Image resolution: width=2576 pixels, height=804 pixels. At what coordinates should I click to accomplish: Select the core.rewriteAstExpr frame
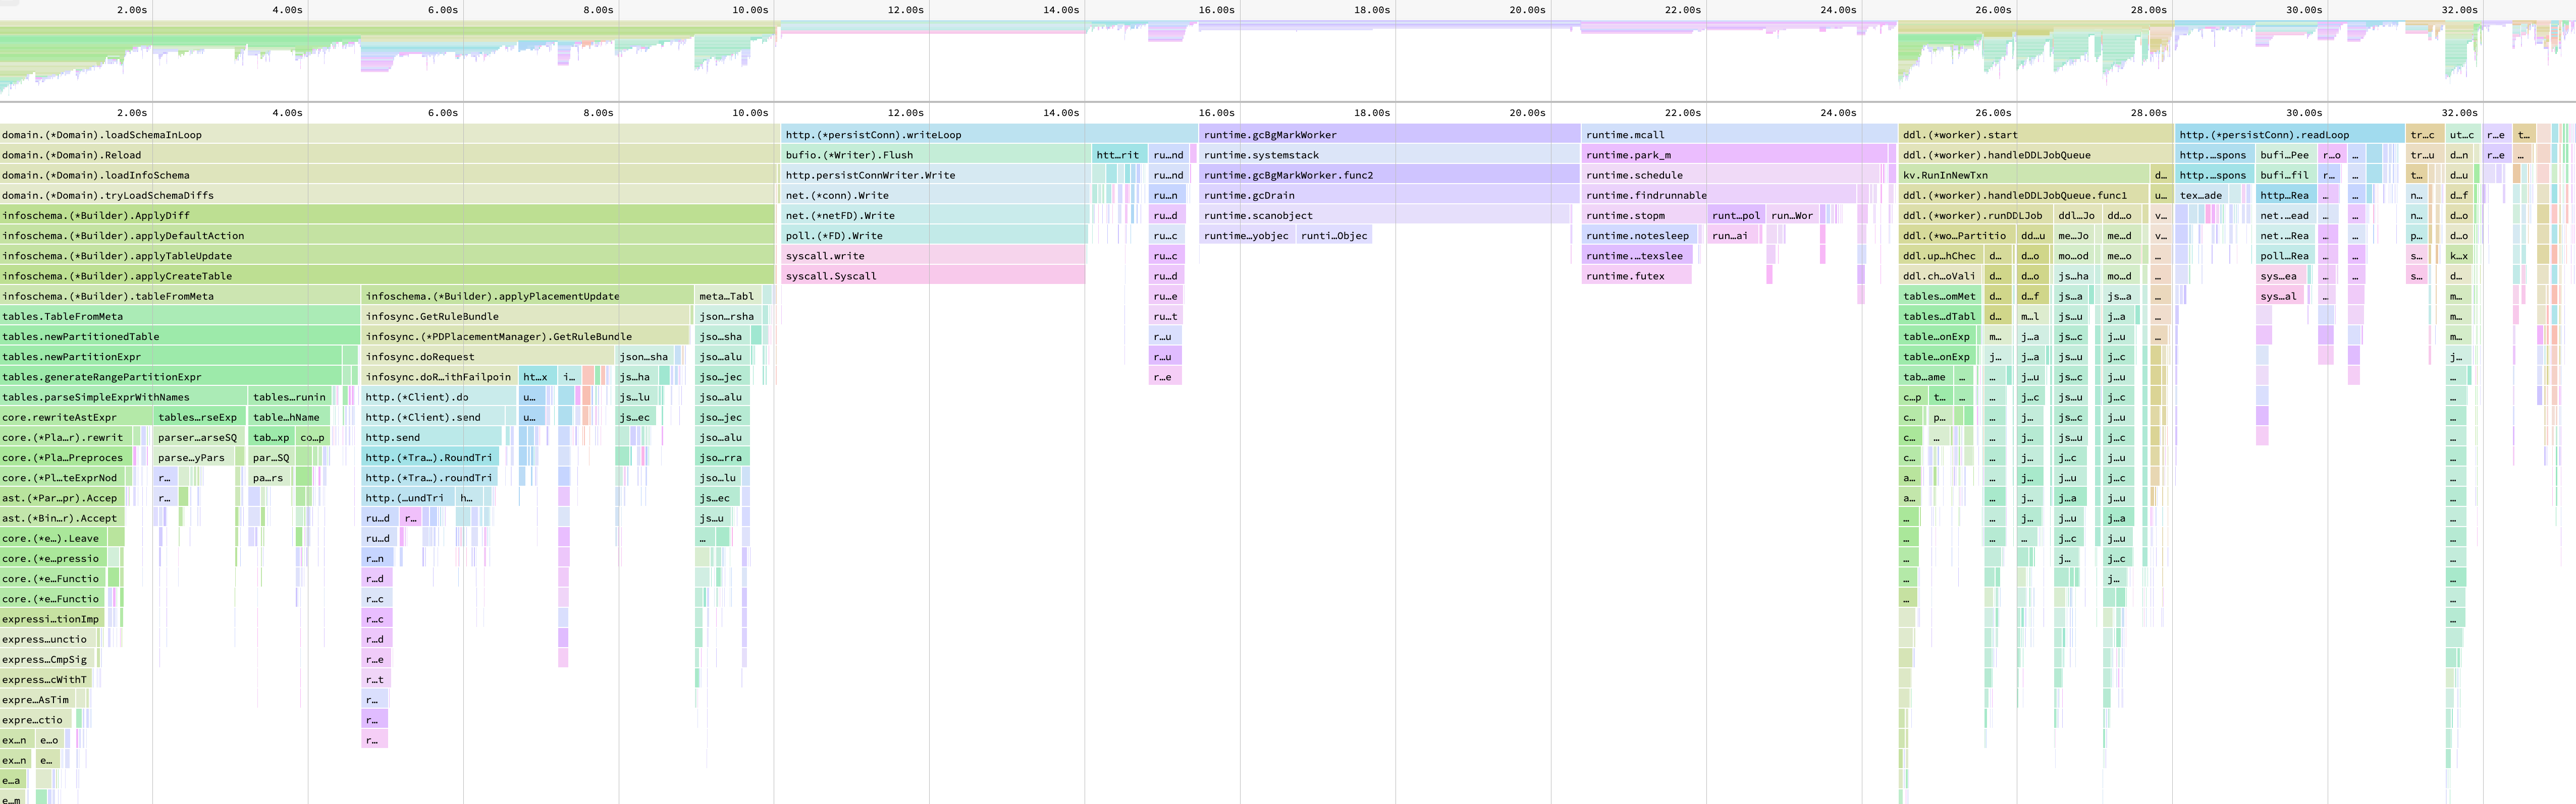click(77, 417)
